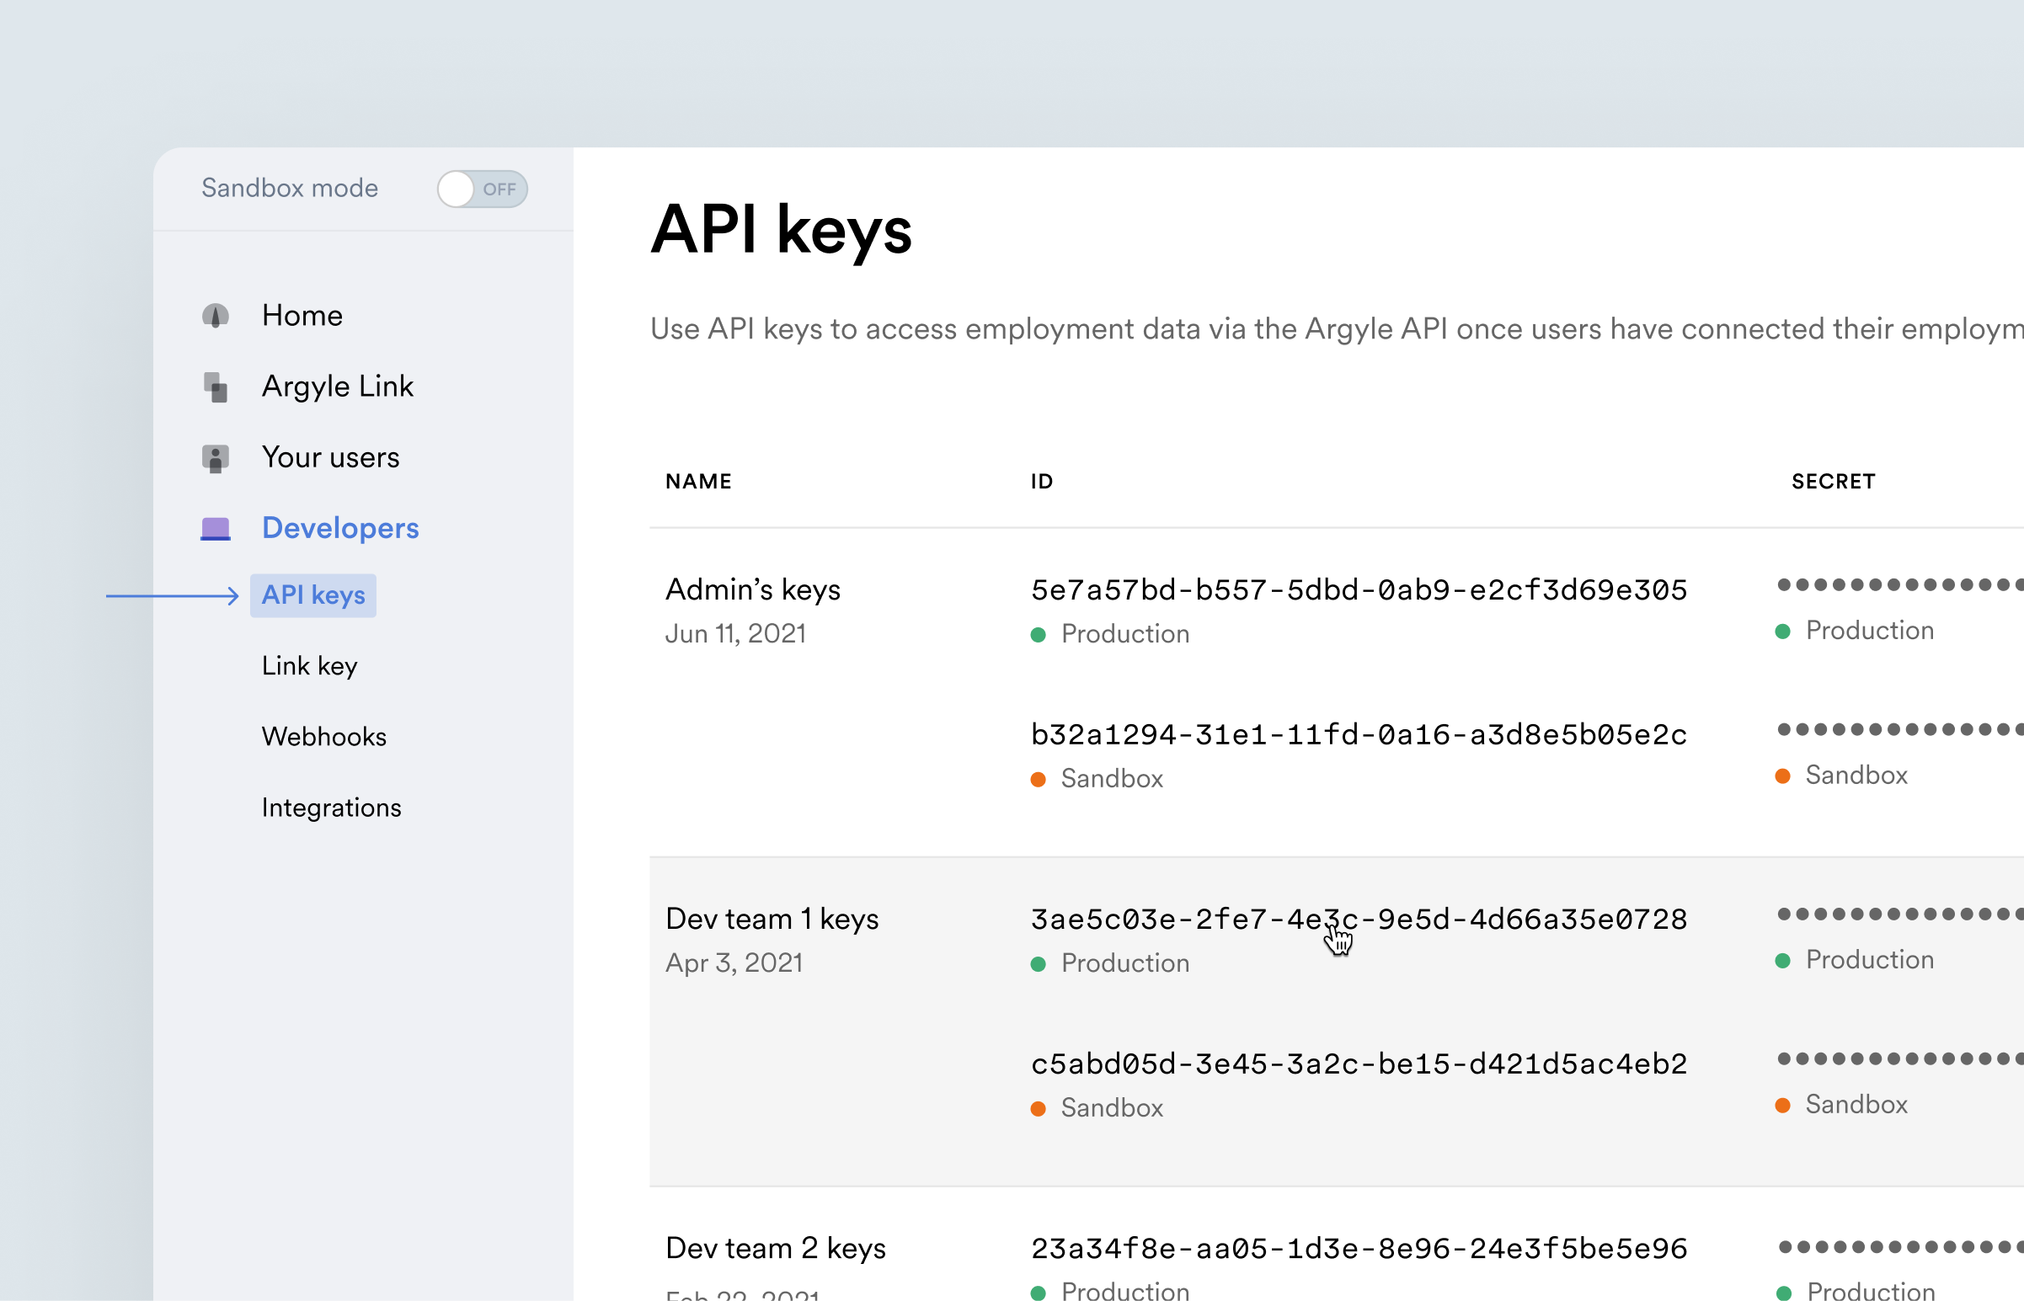This screenshot has width=2024, height=1301.
Task: Click Admin's production ID starting with 5e7a57bd
Action: coord(1358,590)
